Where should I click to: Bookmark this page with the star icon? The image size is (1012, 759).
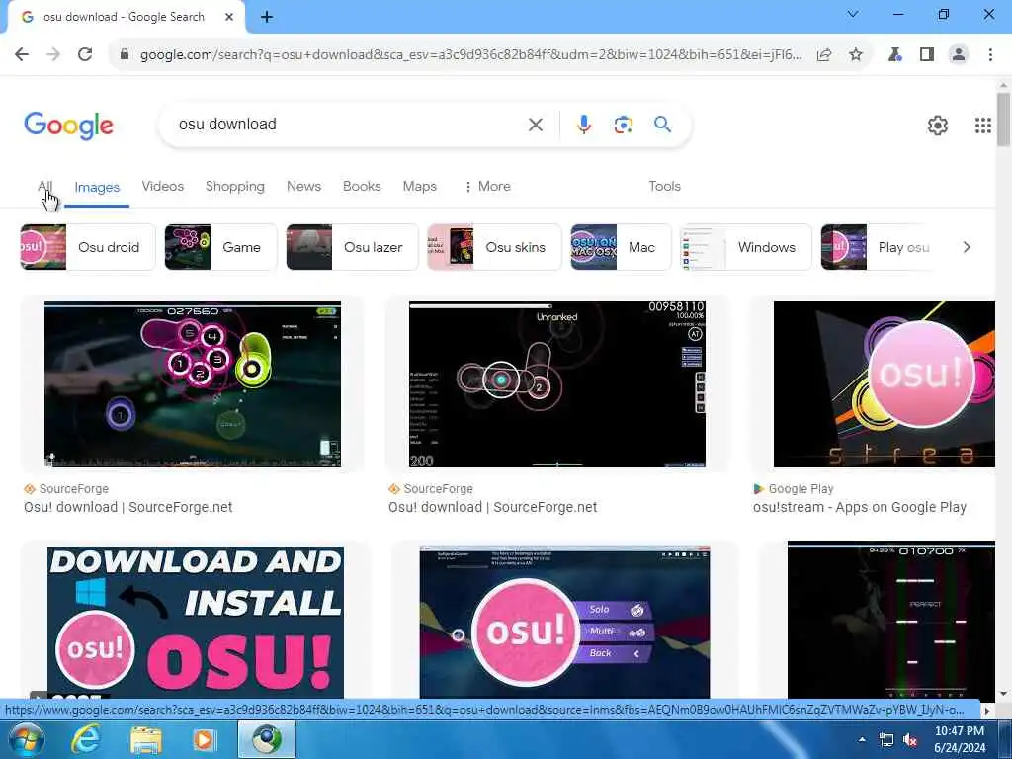[x=856, y=55]
